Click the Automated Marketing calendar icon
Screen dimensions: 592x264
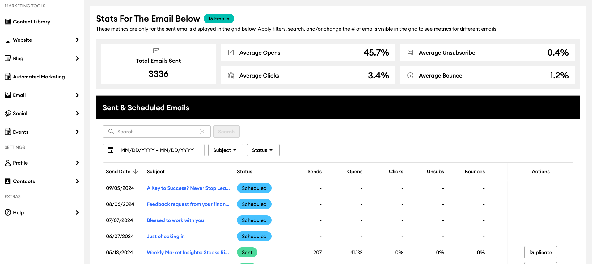pos(8,77)
